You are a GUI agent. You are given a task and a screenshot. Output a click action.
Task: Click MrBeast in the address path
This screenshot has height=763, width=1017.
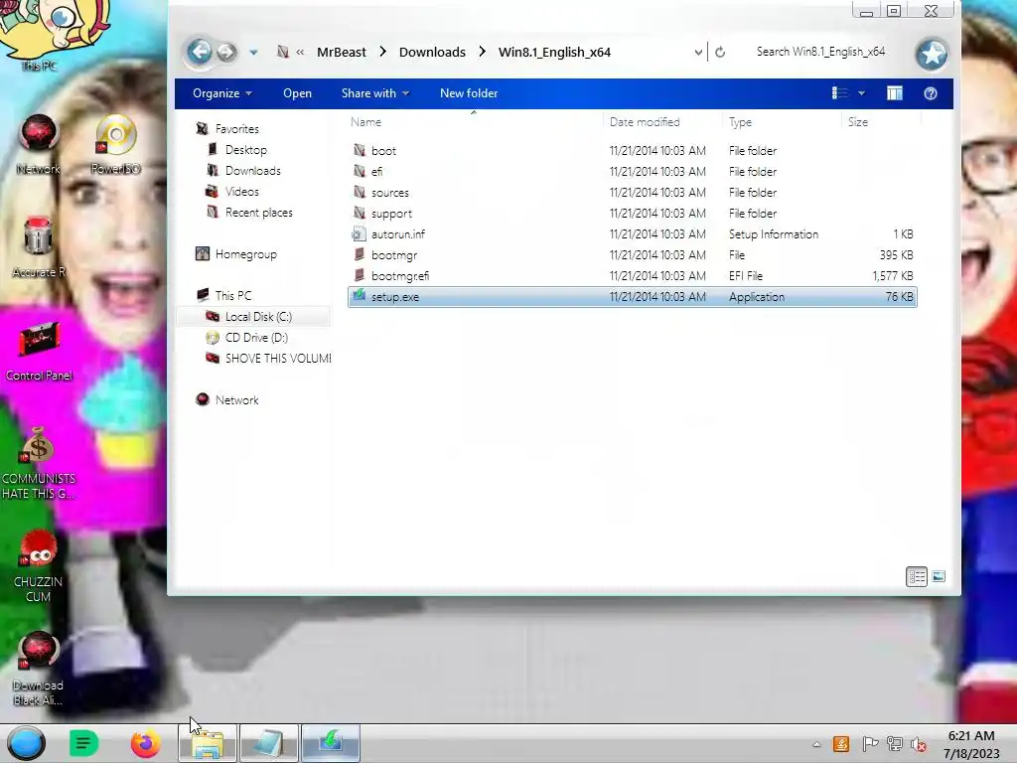point(342,52)
